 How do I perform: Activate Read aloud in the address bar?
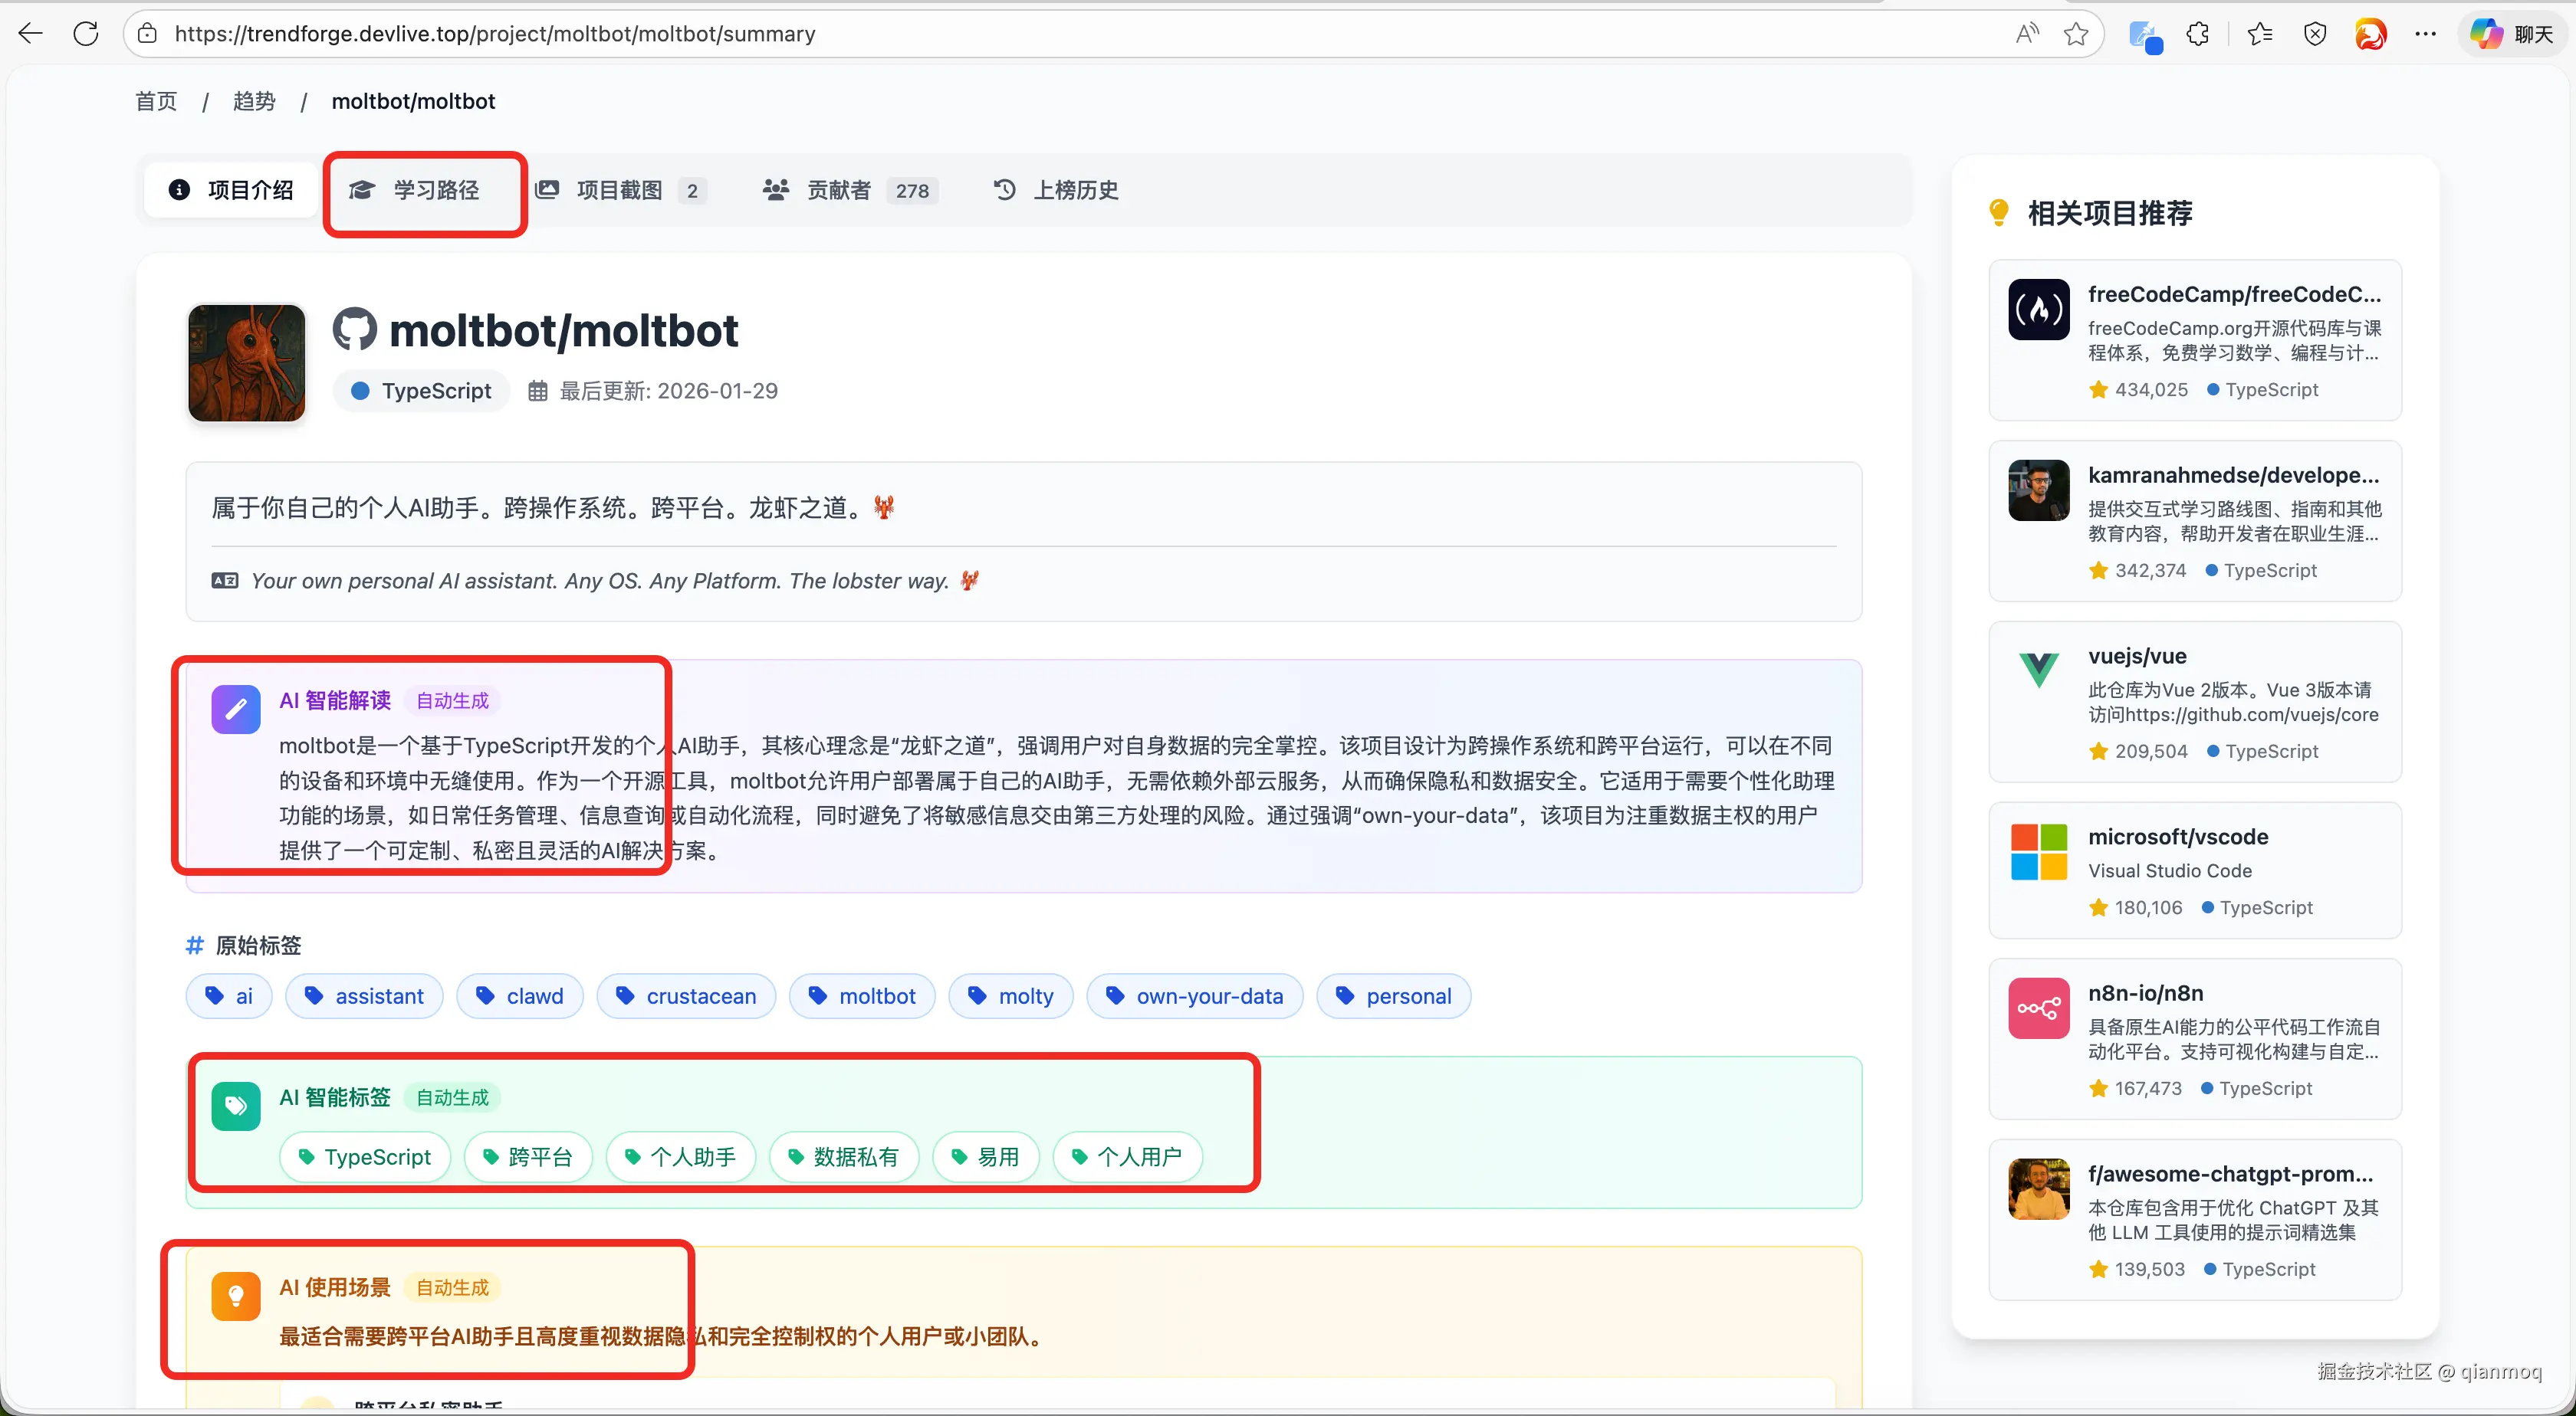[x=2026, y=33]
